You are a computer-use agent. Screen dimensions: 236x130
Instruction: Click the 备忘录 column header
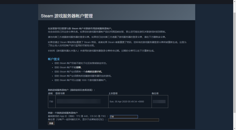pyautogui.click(x=155, y=93)
